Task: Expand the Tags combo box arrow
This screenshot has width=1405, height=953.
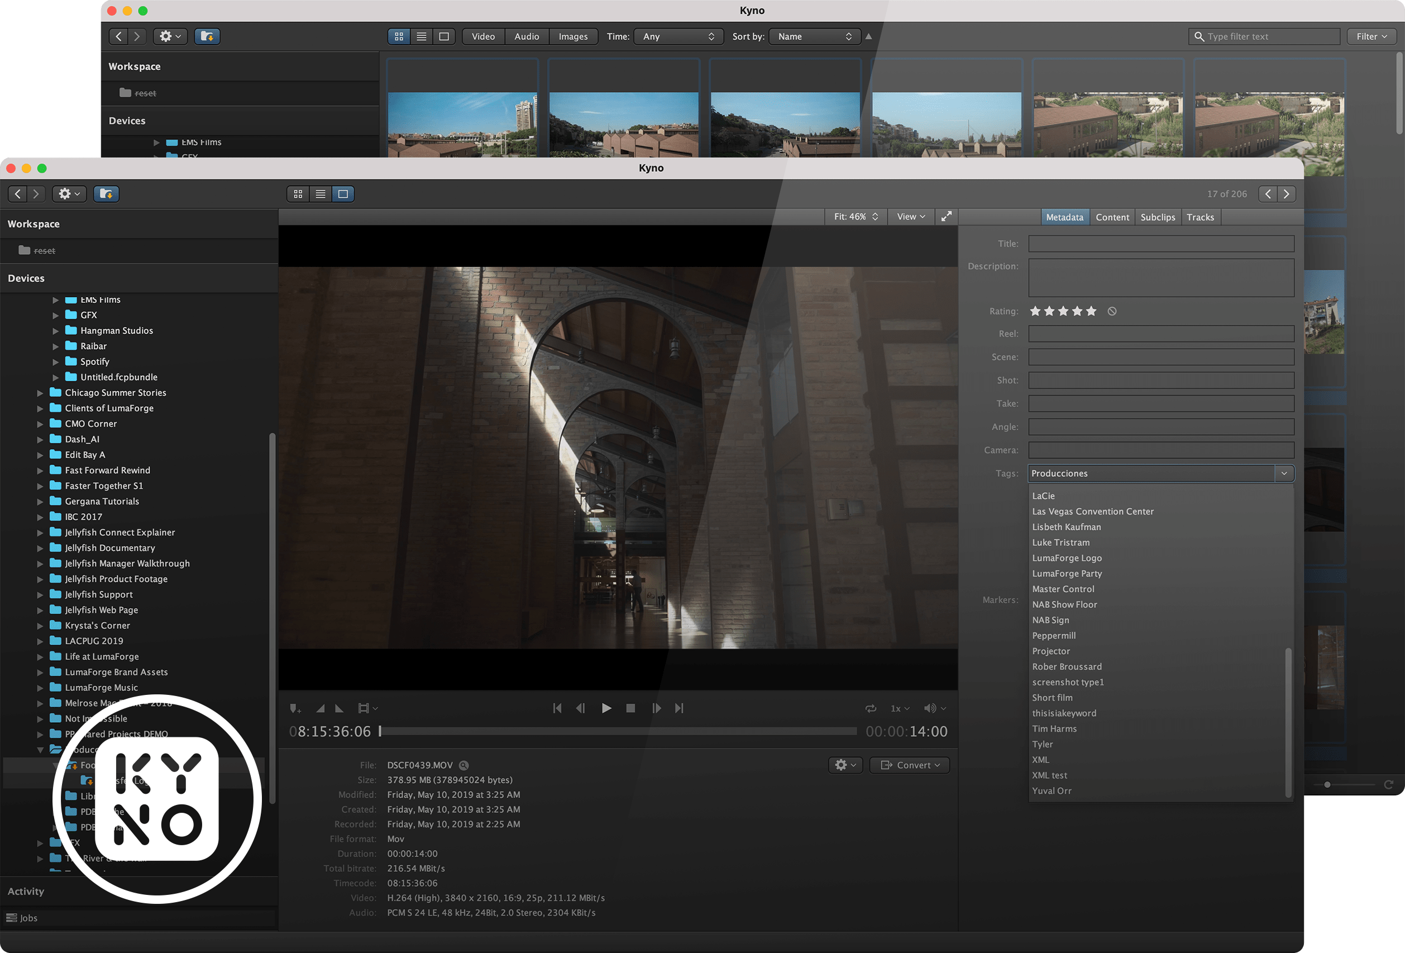Action: point(1284,473)
